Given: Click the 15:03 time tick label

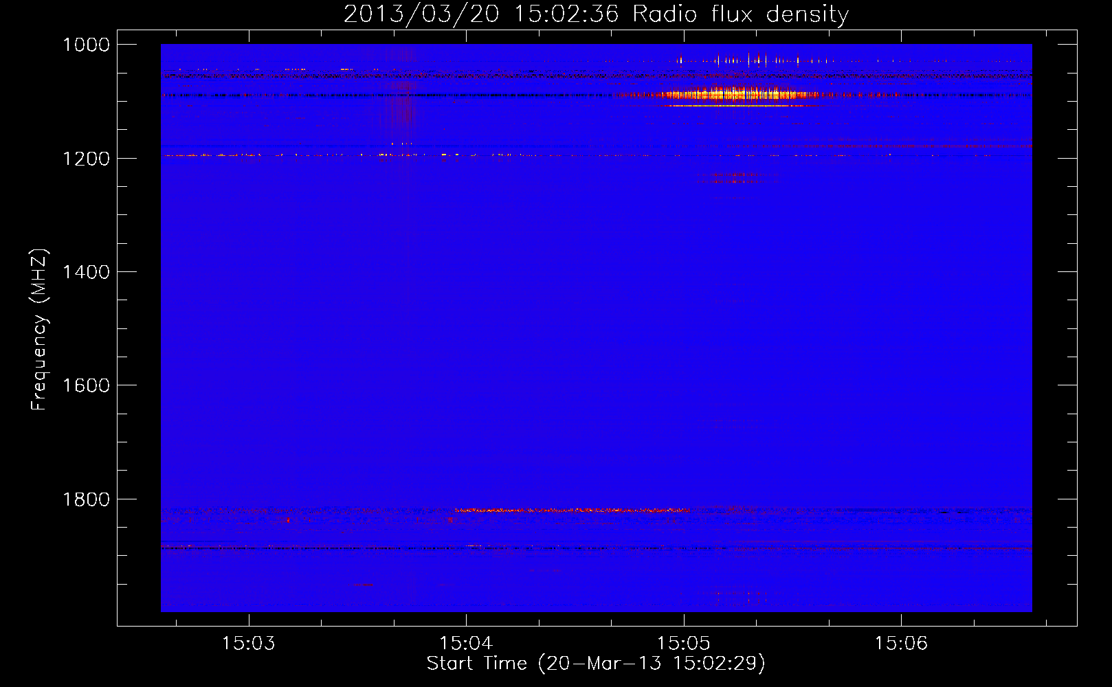Looking at the screenshot, I should pos(249,644).
